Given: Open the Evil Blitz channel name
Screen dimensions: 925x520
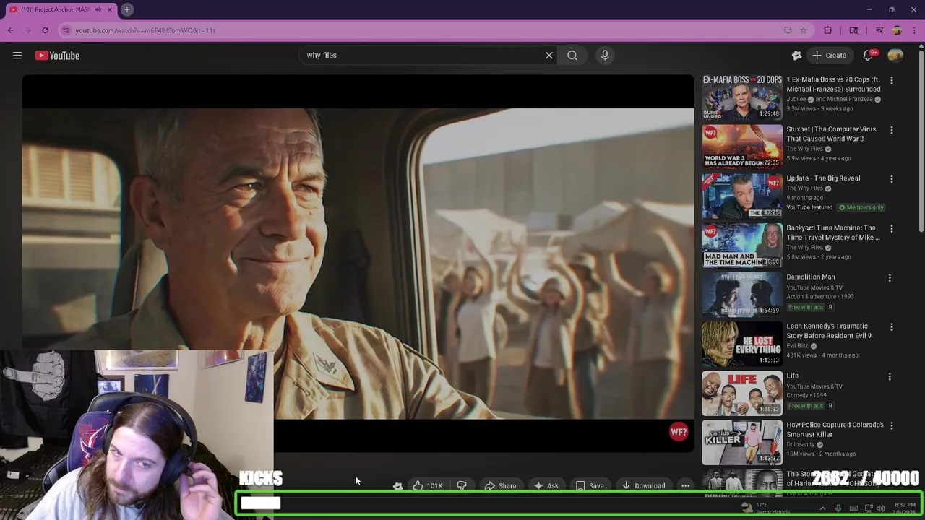Looking at the screenshot, I should coord(798,346).
